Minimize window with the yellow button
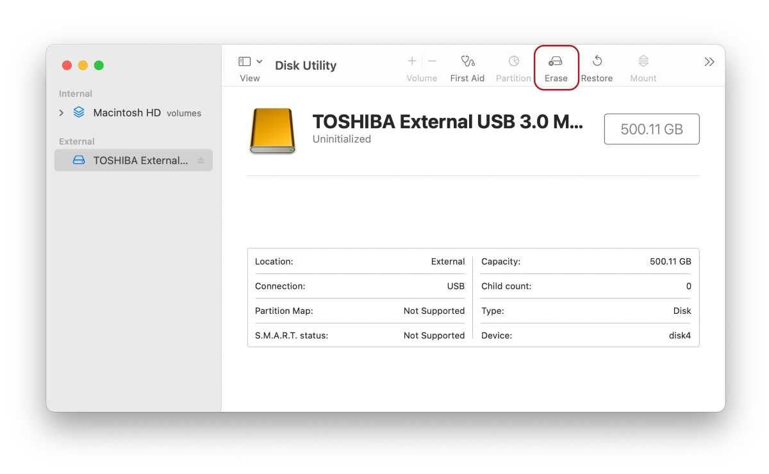 point(83,65)
